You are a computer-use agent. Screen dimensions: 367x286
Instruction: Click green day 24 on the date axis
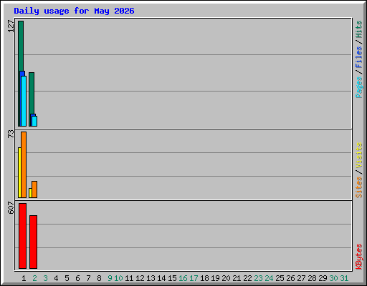[x=269, y=278]
